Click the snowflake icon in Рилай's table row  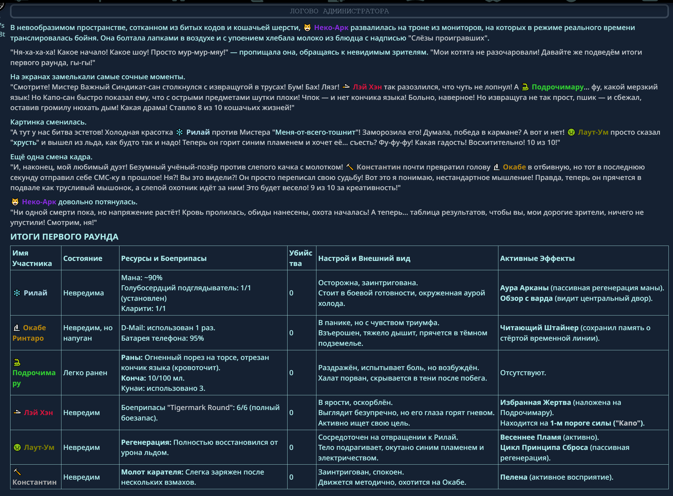(17, 293)
